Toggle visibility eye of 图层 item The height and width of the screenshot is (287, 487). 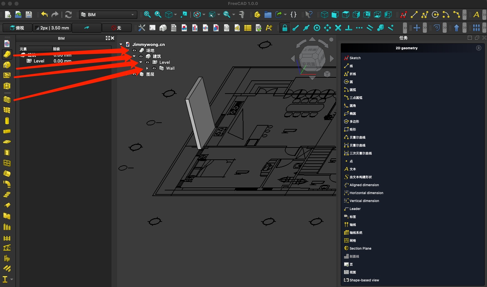pos(134,74)
